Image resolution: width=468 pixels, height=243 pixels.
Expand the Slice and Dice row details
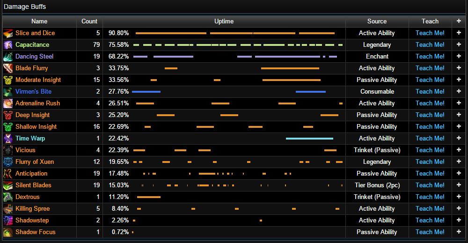click(x=459, y=33)
